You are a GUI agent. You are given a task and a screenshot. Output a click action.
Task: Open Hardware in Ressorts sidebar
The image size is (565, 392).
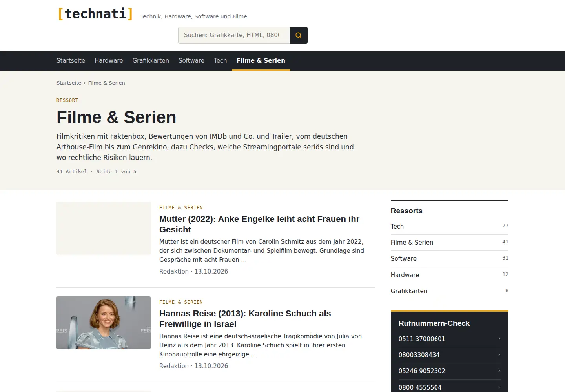coord(450,275)
